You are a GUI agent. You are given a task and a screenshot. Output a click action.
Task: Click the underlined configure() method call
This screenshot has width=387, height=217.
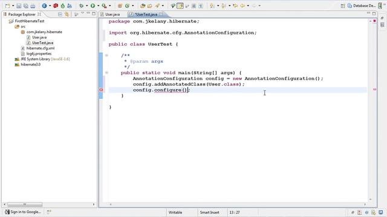[171, 90]
